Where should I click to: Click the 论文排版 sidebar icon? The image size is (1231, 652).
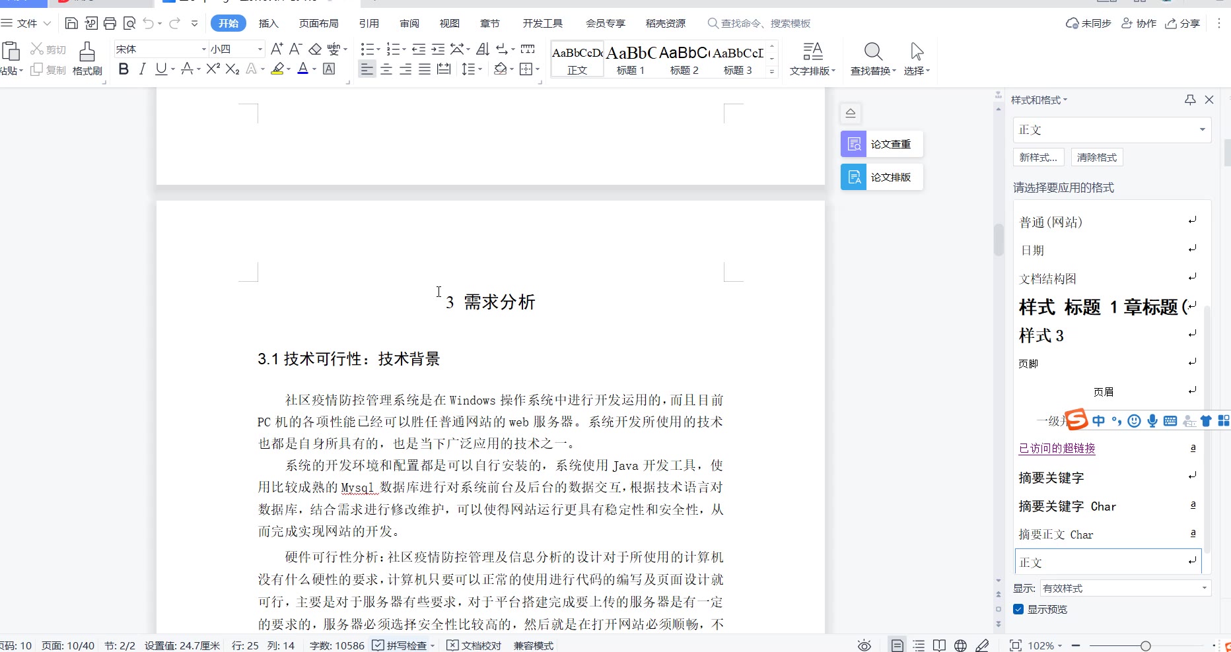(x=853, y=177)
